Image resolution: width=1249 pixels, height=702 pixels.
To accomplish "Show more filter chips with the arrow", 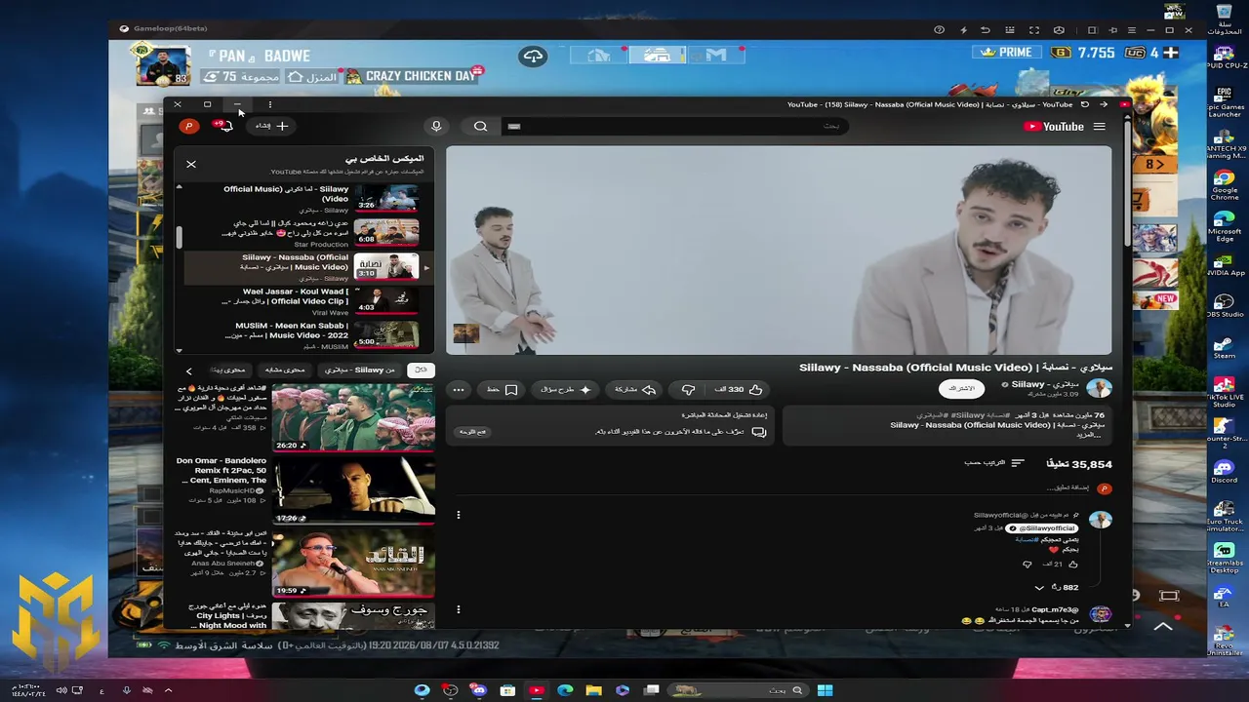I will (189, 370).
